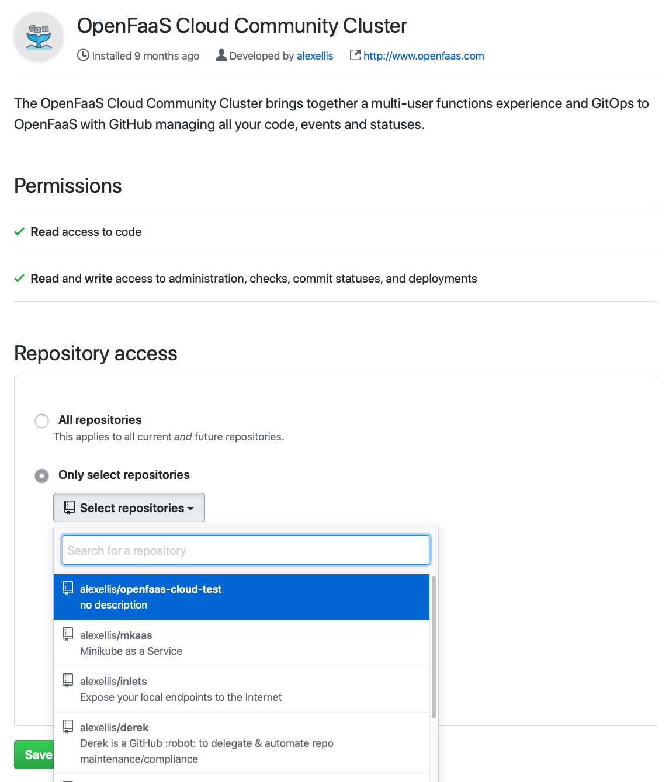
Task: Click the repo icon next to alexellis/derek
Action: point(68,727)
